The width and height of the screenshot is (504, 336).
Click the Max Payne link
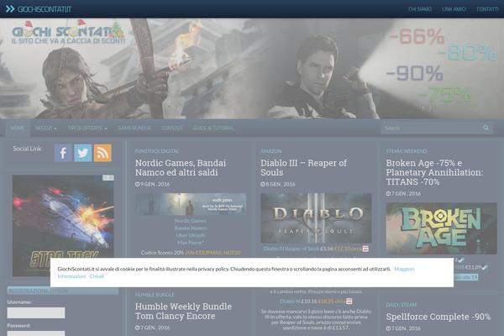pos(190,243)
